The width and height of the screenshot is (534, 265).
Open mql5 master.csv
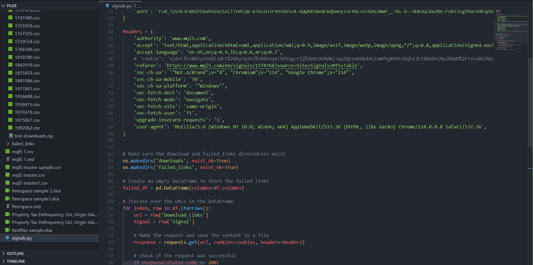28,175
